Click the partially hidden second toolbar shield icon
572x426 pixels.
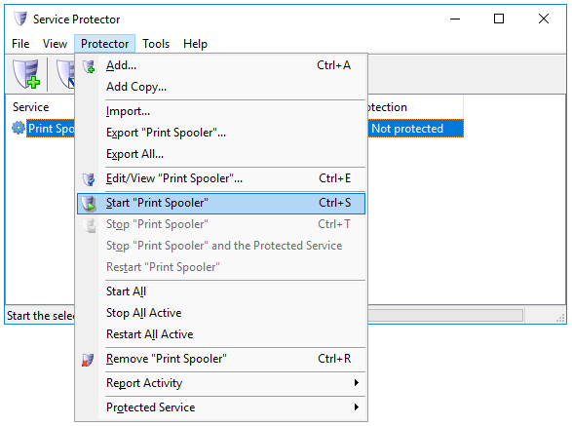(x=65, y=74)
